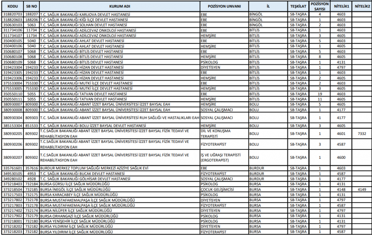The height and width of the screenshot is (235, 372).
Task: Select the İL column header
Action: point(268,6)
